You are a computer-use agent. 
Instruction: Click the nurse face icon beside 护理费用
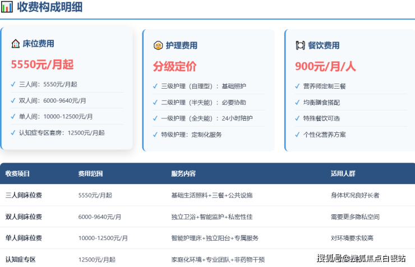tap(158, 45)
